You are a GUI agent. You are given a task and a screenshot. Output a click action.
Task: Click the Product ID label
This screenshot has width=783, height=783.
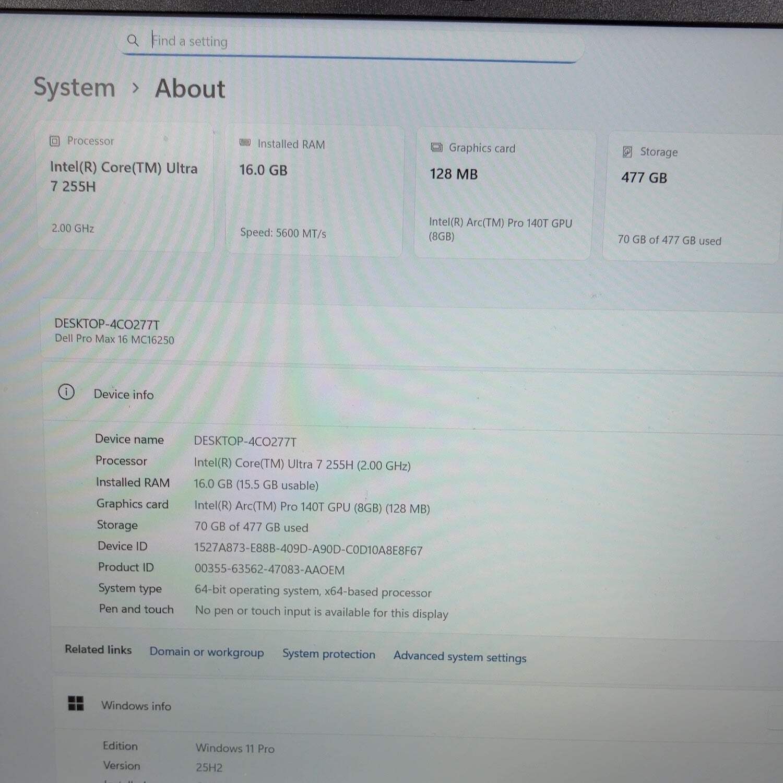tap(126, 567)
